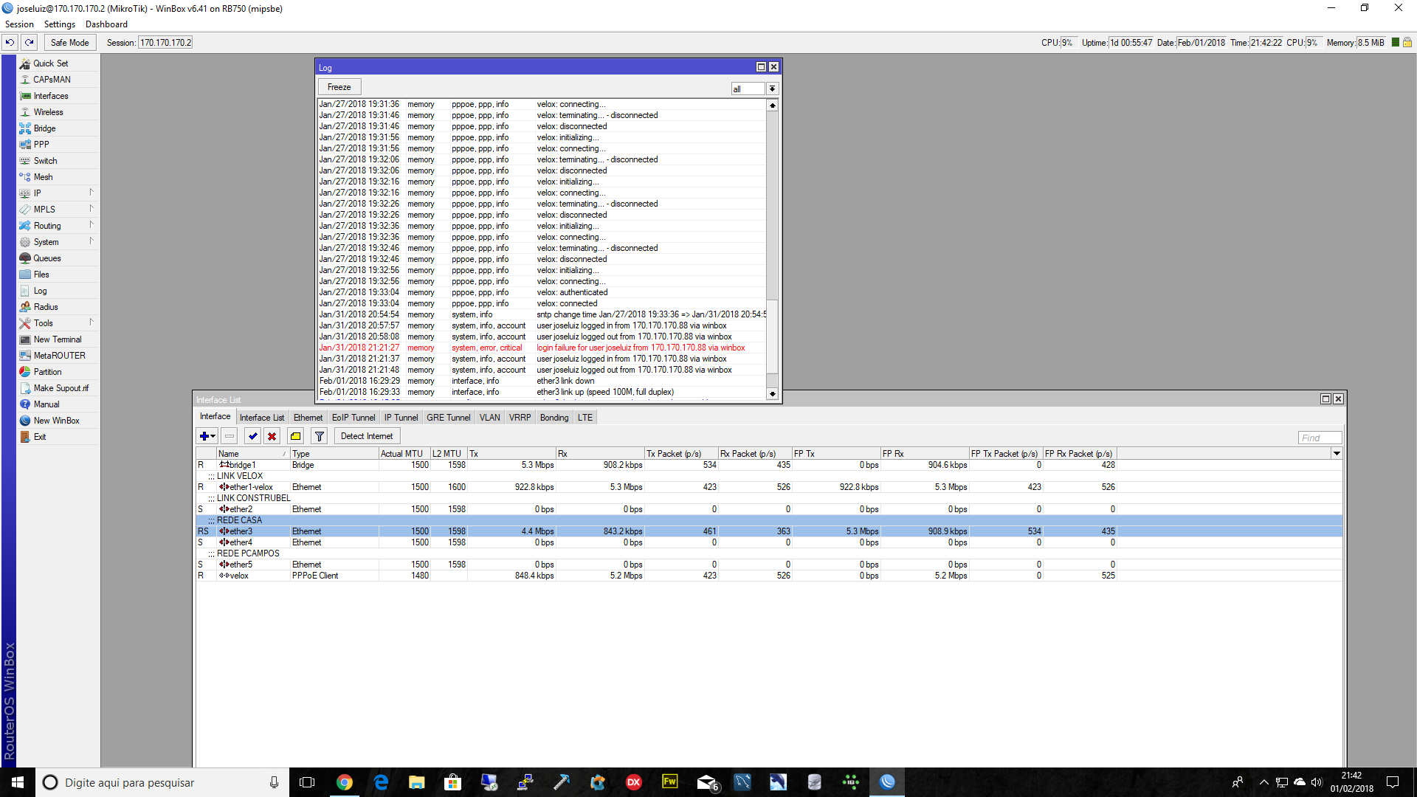Open the column chooser dropdown in the interface table

pos(1337,454)
